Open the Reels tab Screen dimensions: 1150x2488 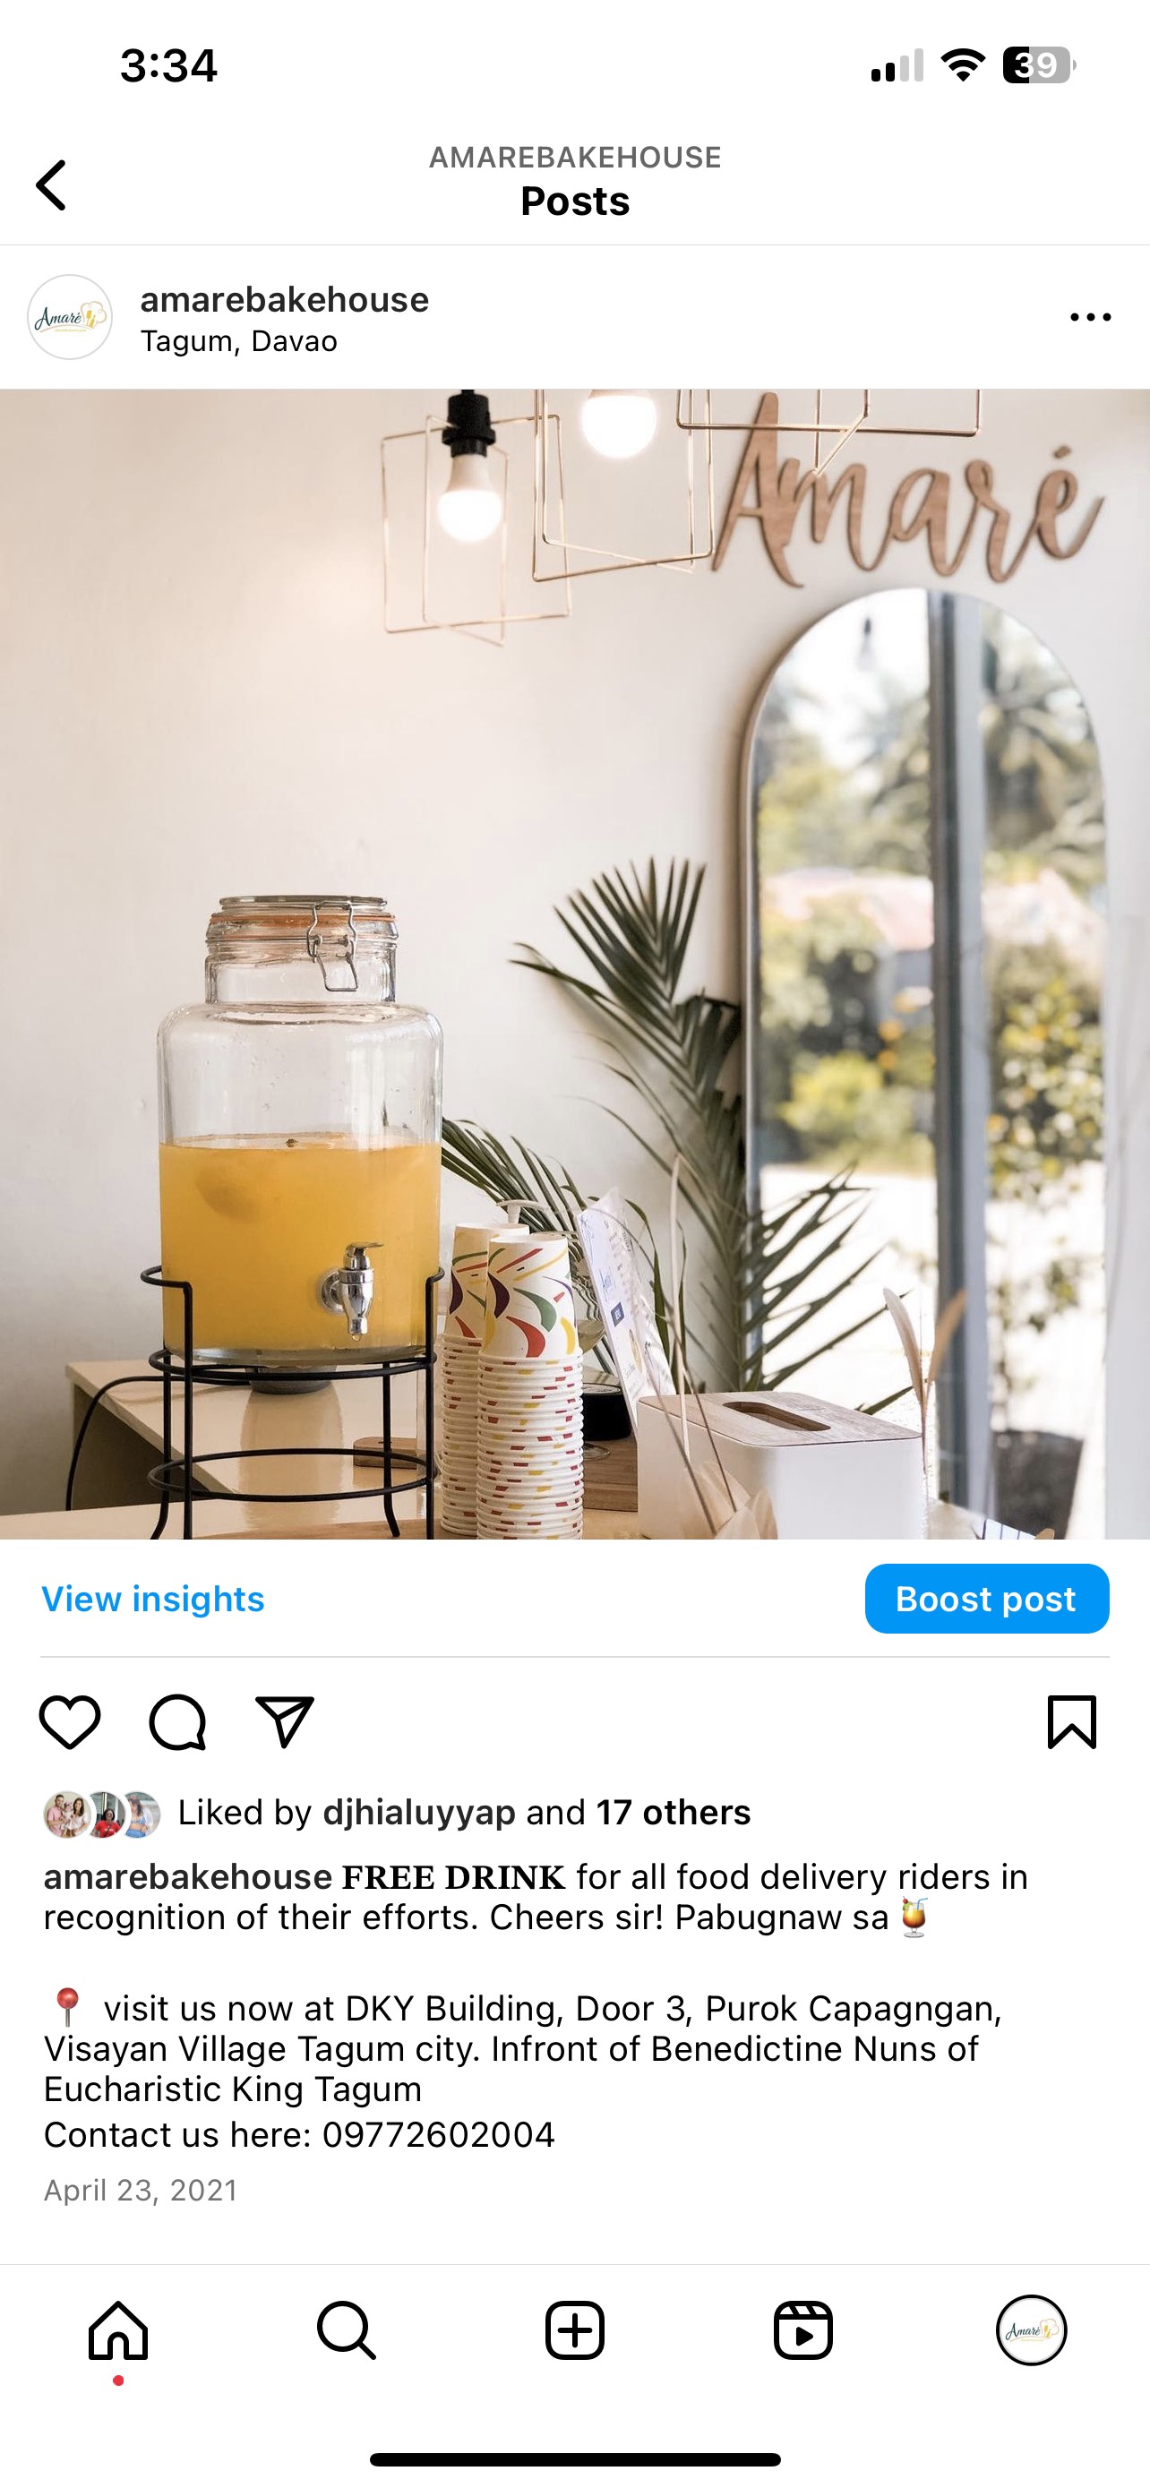[803, 2330]
